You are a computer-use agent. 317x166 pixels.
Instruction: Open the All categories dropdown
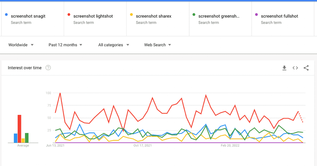[x=114, y=45]
